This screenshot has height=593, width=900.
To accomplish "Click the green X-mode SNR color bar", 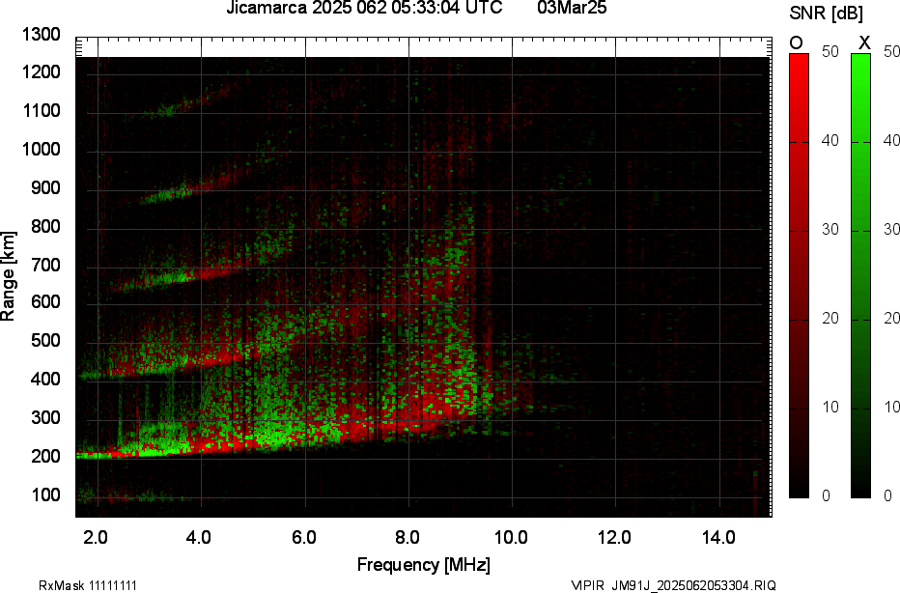I will click(x=860, y=275).
